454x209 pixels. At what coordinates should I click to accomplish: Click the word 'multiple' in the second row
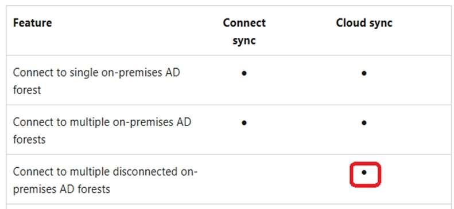click(89, 122)
